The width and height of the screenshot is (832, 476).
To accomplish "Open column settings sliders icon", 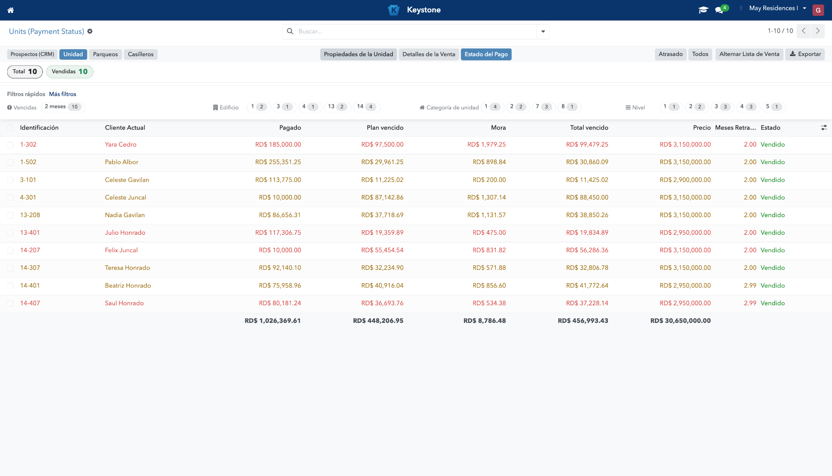I will 824,128.
